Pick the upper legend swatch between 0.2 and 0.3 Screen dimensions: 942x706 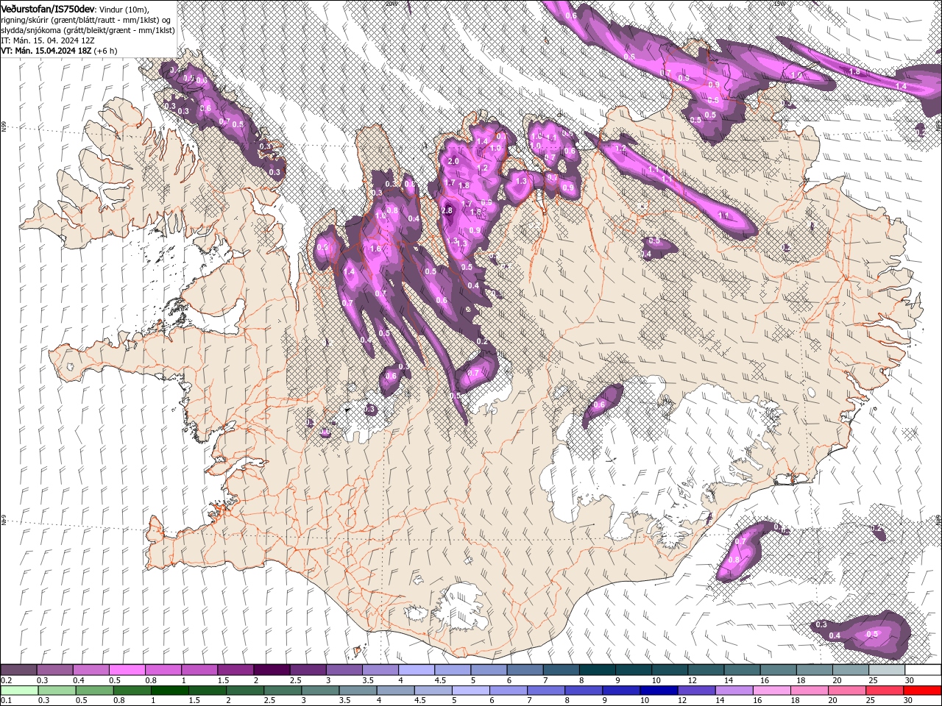tap(18, 670)
